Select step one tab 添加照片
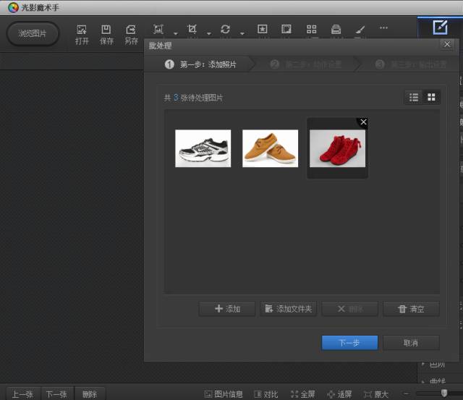The width and height of the screenshot is (463, 400). pyautogui.click(x=201, y=64)
